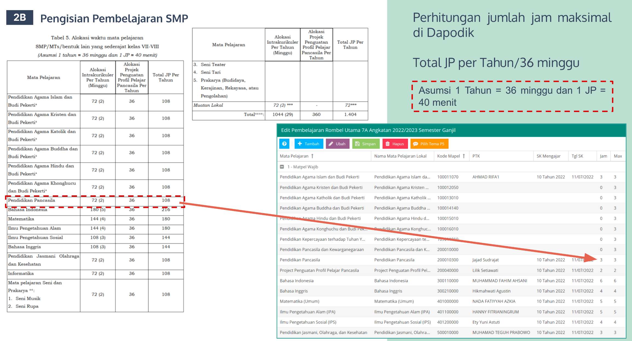Collapse the 1 - Matpel Wajib group

(282, 167)
